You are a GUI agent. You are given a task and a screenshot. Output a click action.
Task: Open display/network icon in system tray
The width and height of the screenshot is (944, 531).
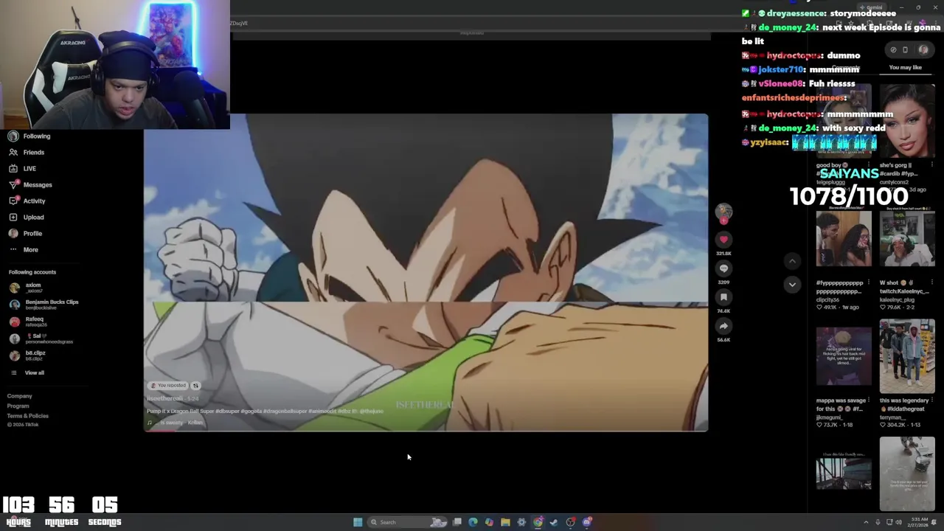click(890, 522)
